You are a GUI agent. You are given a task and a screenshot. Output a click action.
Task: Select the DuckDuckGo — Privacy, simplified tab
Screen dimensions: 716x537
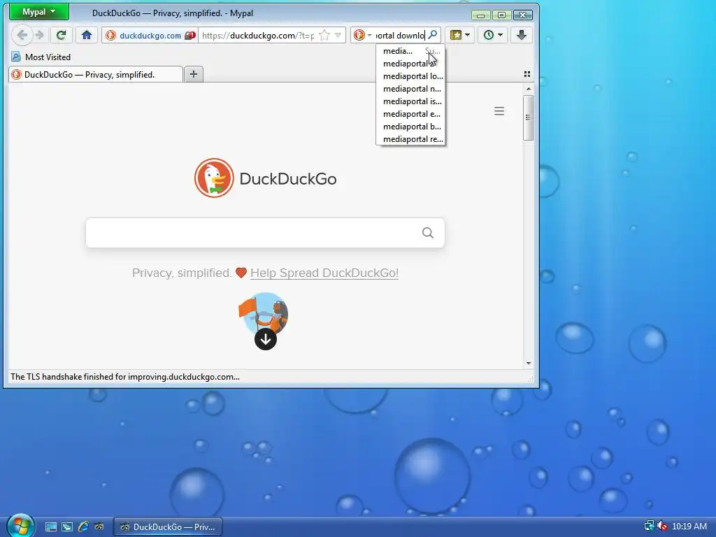(95, 74)
